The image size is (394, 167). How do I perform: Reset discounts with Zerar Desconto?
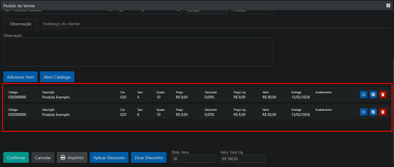coord(148,158)
